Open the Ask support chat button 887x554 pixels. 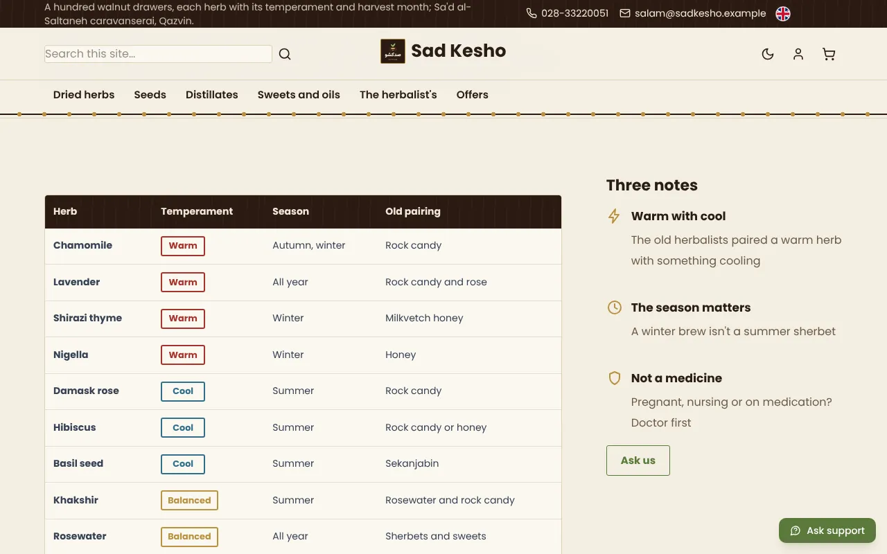[827, 530]
